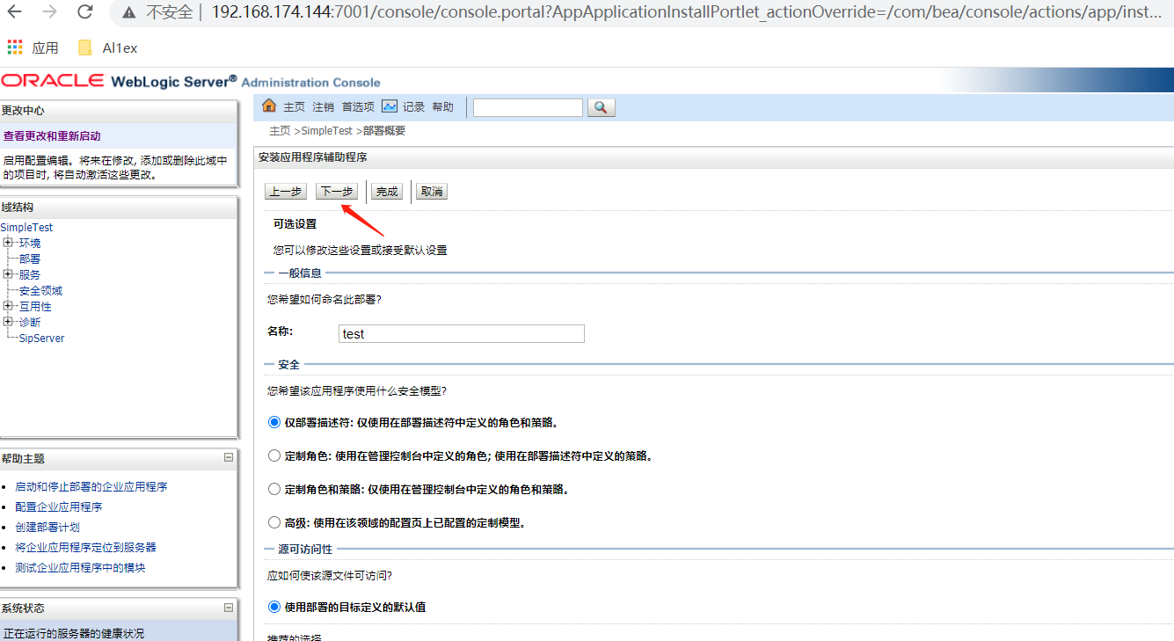The image size is (1174, 641).
Task: Open 安全领域 in the domain tree
Action: pos(40,290)
